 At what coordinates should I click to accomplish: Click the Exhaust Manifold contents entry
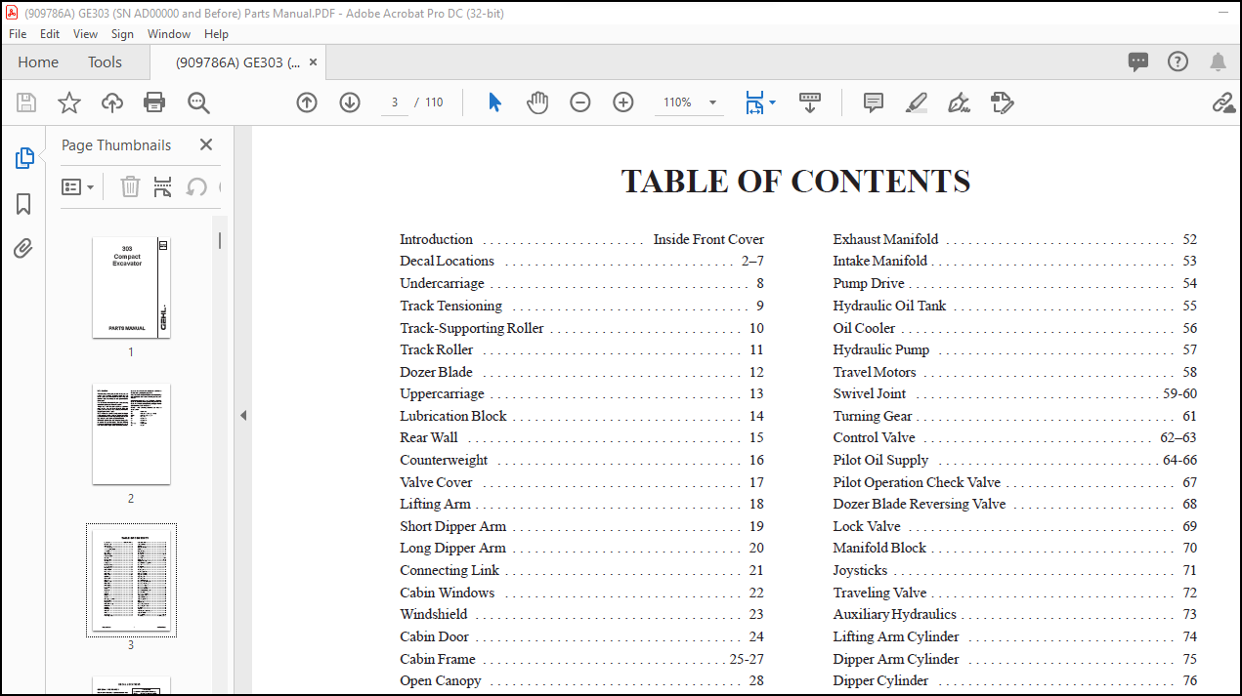tap(1014, 239)
